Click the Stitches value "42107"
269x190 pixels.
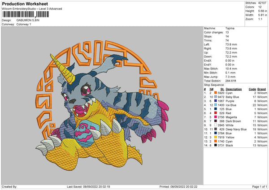pos(262,3)
